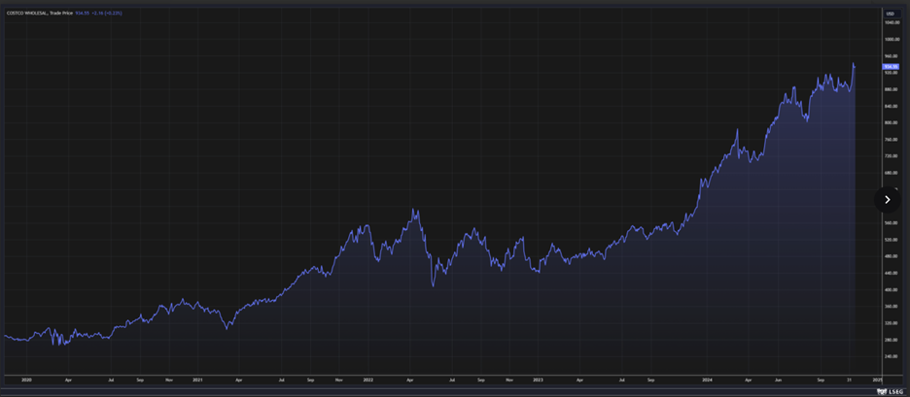Jump to 2022 on the time axis
910x397 pixels.
(368, 381)
